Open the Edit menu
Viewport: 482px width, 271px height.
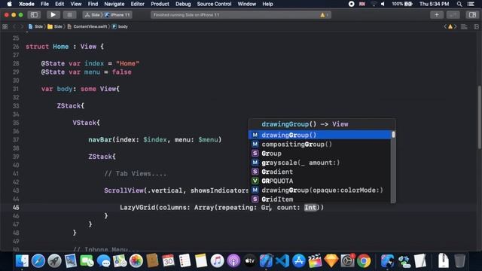[59, 4]
